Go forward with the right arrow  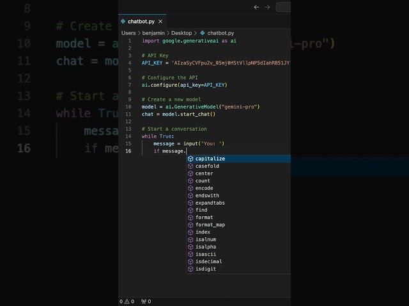click(x=267, y=7)
